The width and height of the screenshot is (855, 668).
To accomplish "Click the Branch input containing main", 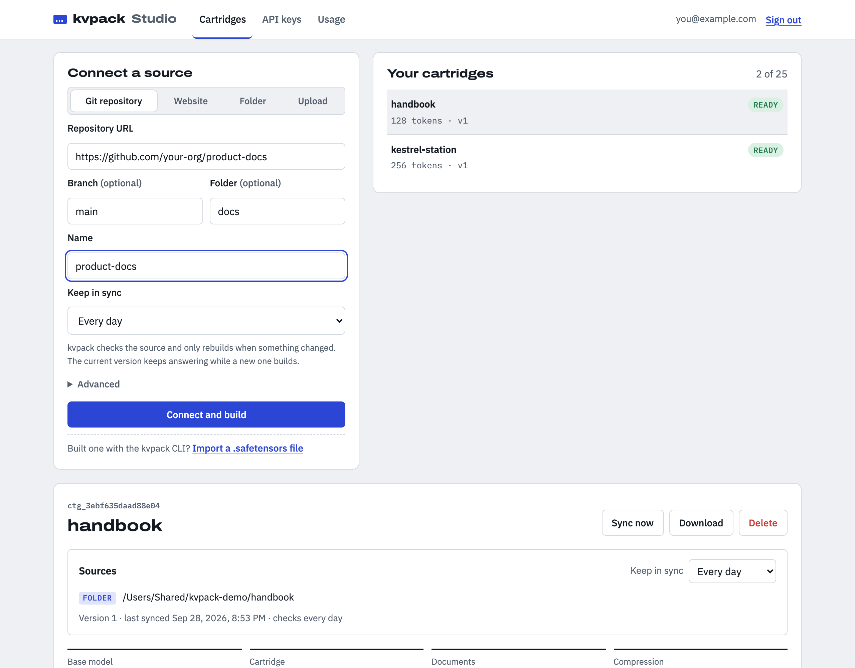I will coord(135,211).
